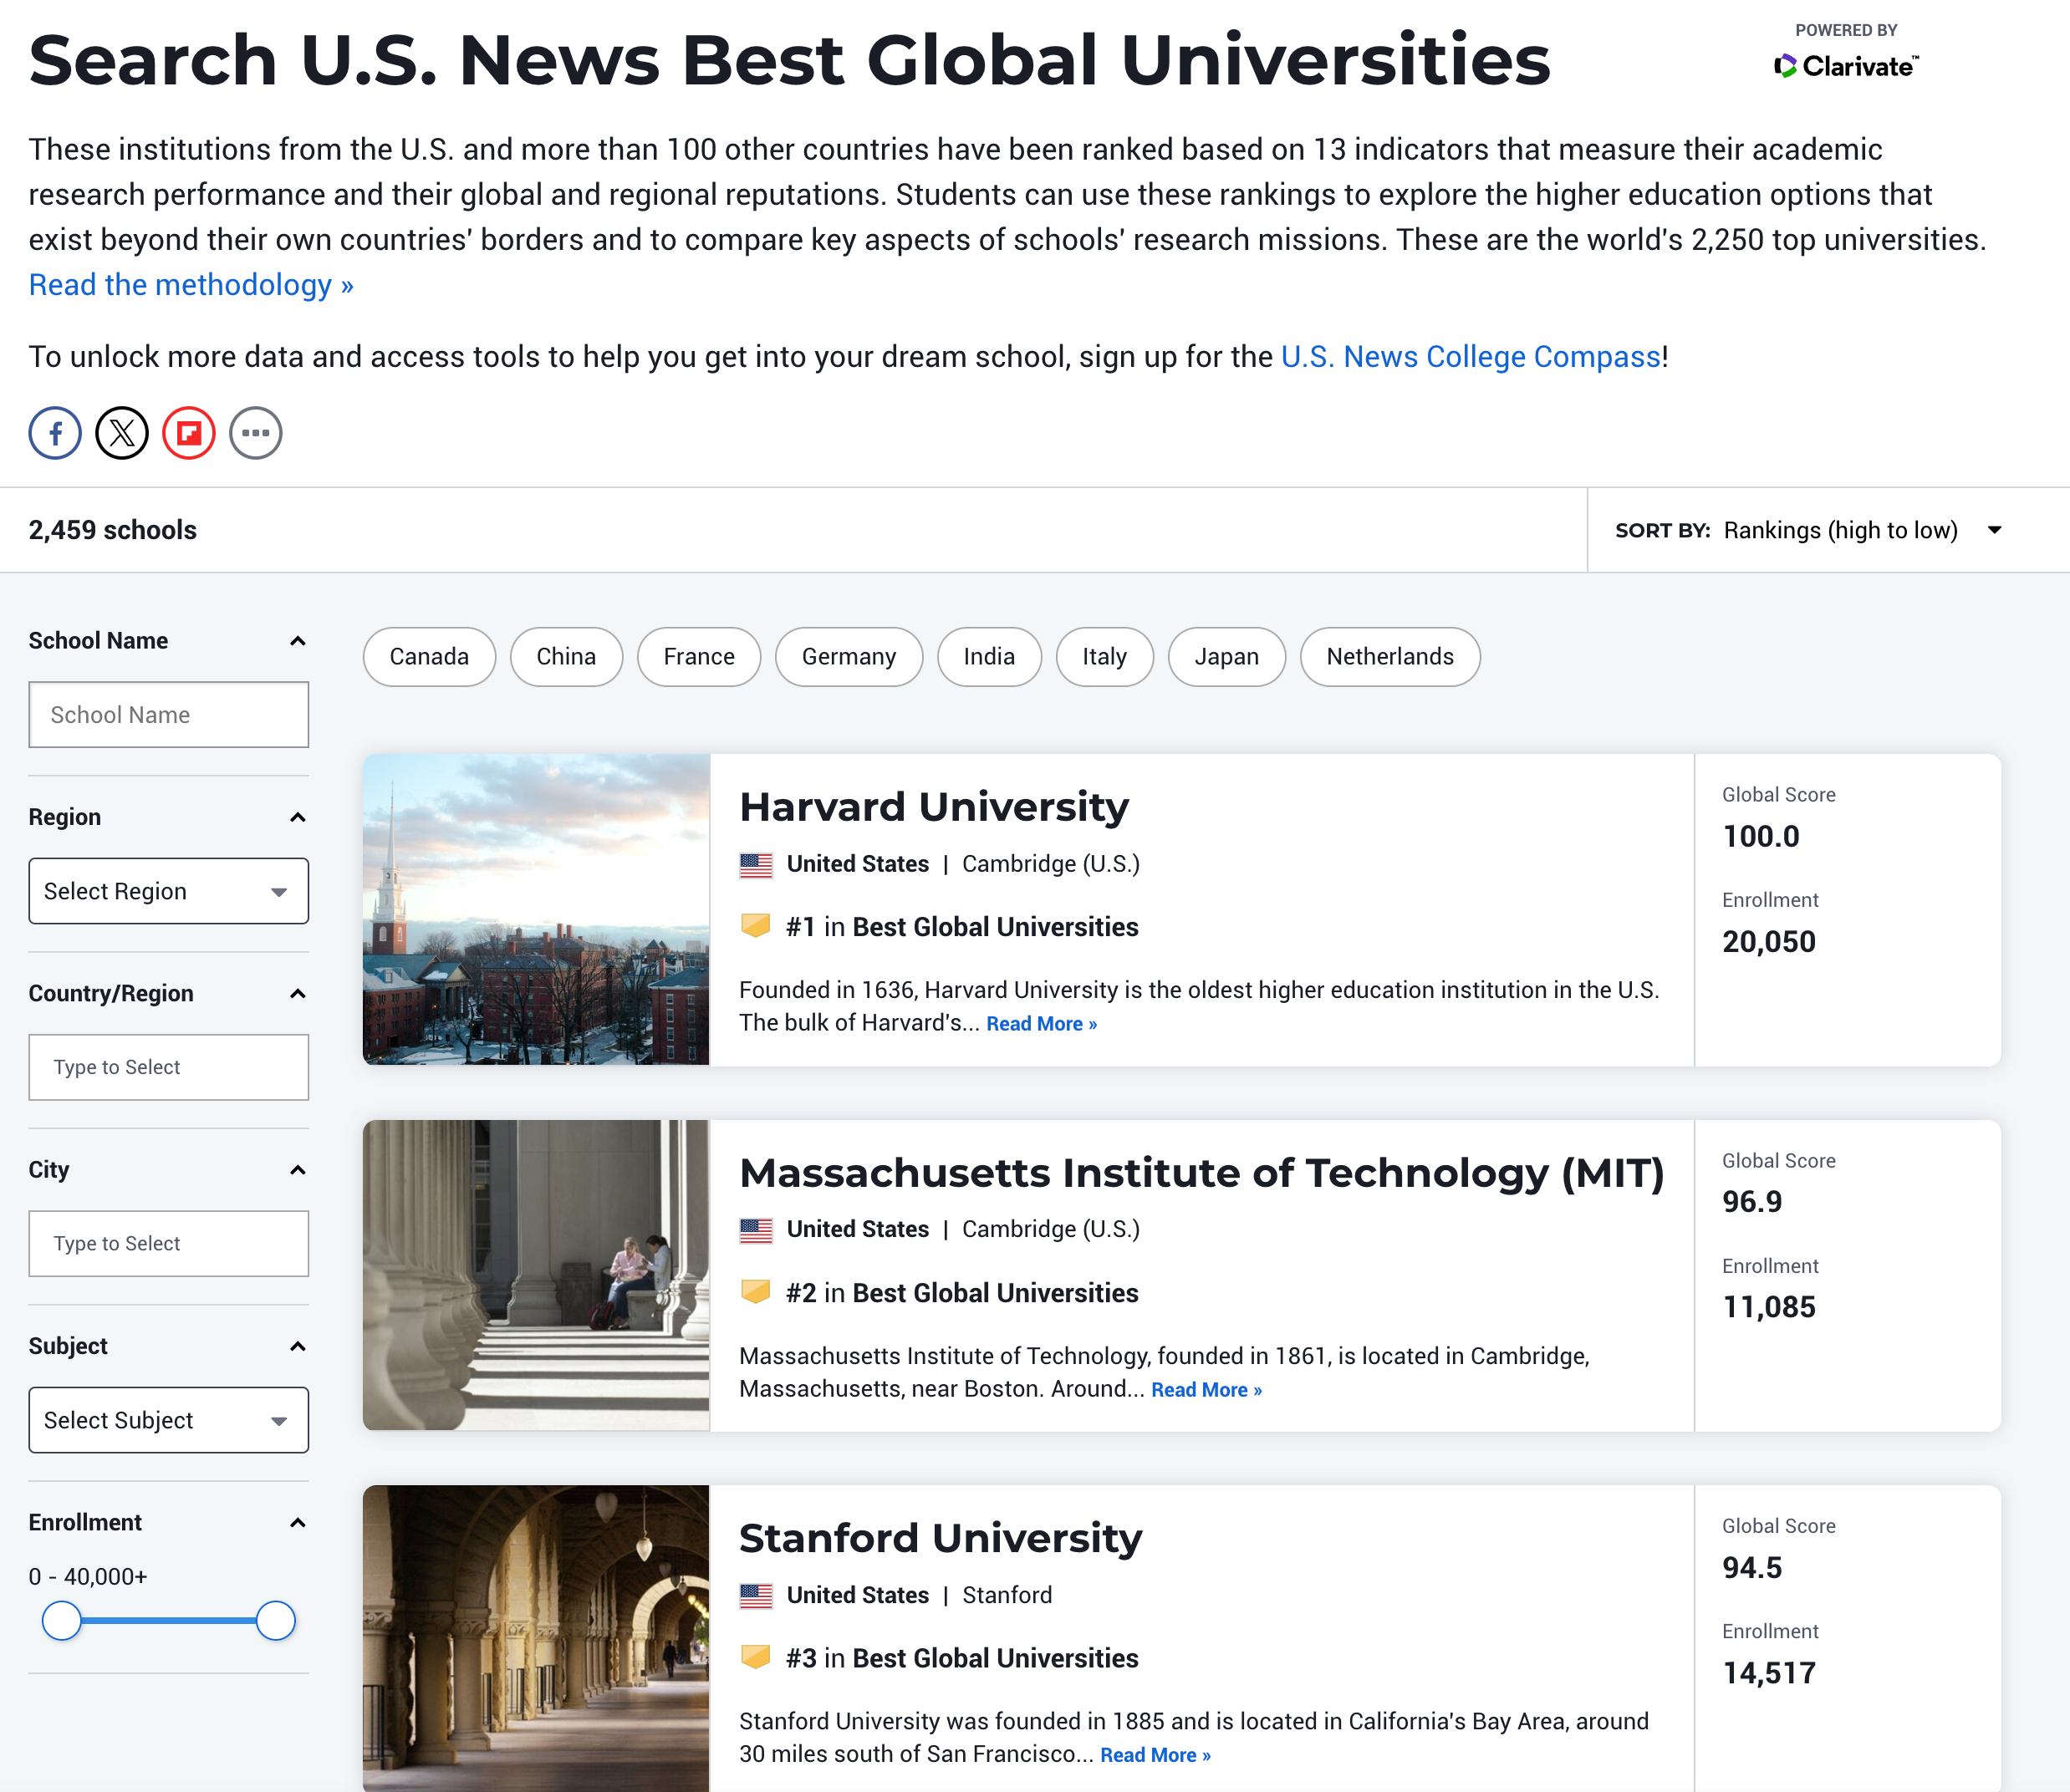Open the Select Subject dropdown
Screen dimensions: 2070x1792
coord(168,1420)
